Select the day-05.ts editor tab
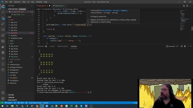 (43, 6)
